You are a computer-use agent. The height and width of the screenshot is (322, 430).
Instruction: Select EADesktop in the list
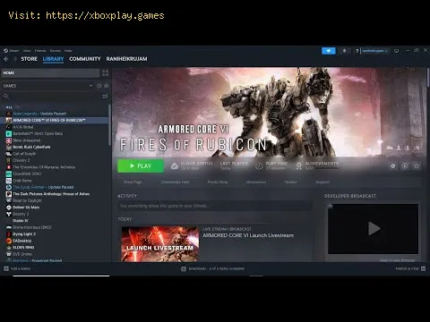21,241
